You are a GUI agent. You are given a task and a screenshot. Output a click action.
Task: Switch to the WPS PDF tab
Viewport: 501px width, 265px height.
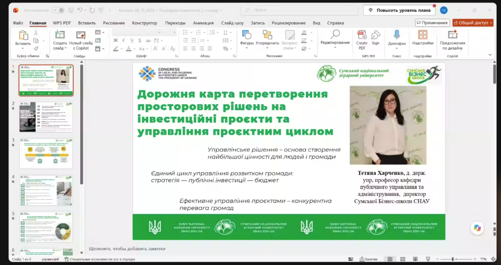tap(62, 23)
